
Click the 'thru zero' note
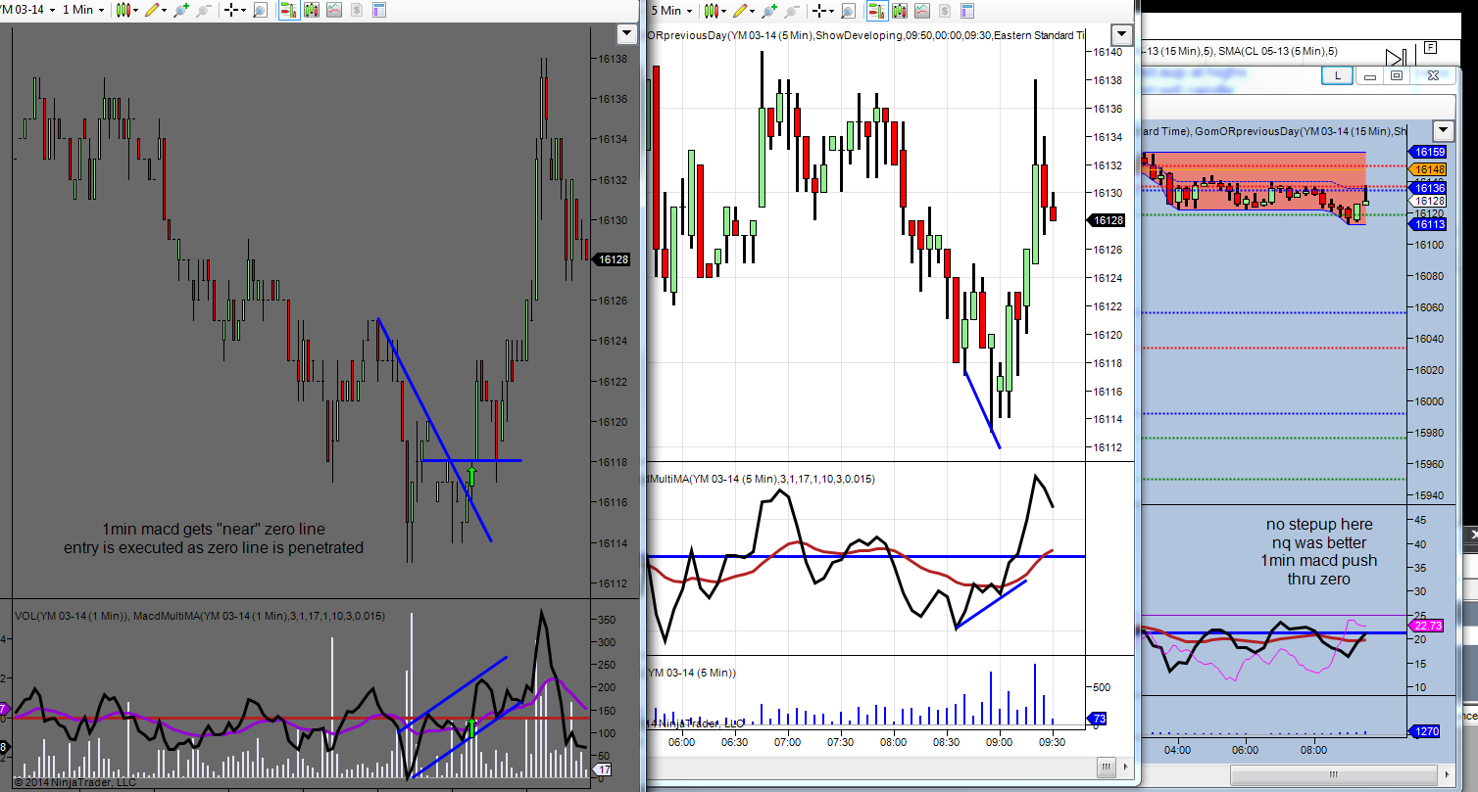[1319, 579]
